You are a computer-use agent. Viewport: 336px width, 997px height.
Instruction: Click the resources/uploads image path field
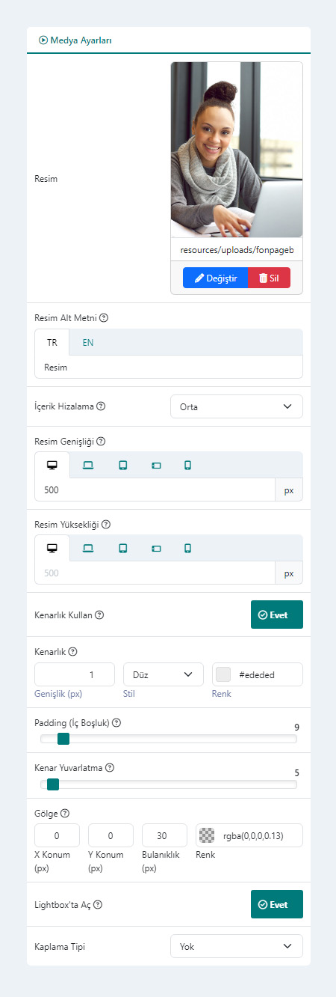(x=237, y=249)
